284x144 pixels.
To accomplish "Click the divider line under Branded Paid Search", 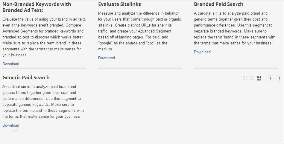I will 236,68.
